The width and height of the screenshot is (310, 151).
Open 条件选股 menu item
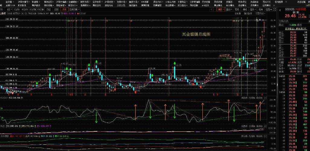pyautogui.click(x=206, y=2)
